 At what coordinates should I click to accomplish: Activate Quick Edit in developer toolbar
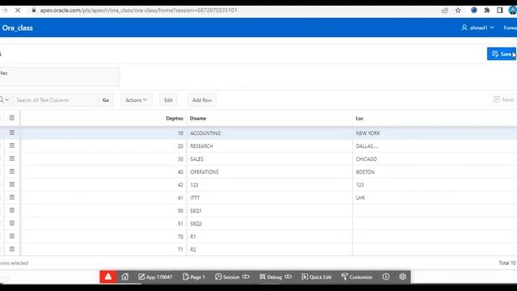coord(317,276)
